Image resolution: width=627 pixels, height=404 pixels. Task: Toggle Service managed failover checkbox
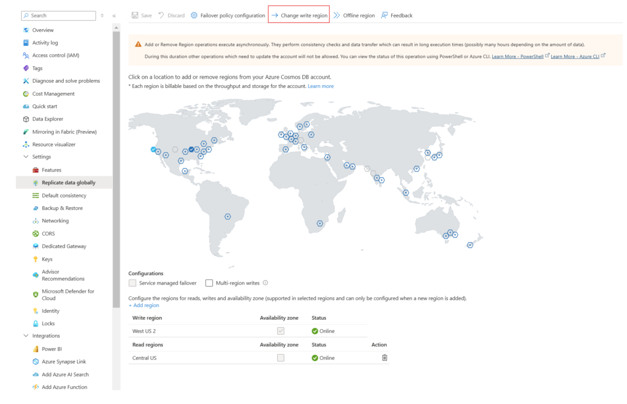(132, 283)
